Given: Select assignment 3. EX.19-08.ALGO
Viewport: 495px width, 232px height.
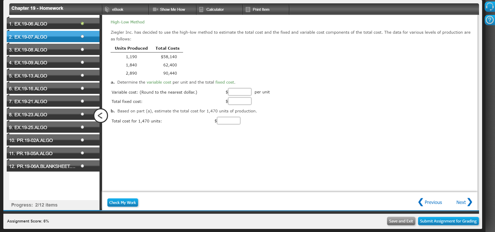Looking at the screenshot, I should (39, 50).
